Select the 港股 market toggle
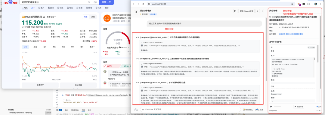This screenshot has width=325, height=115. 85,17
